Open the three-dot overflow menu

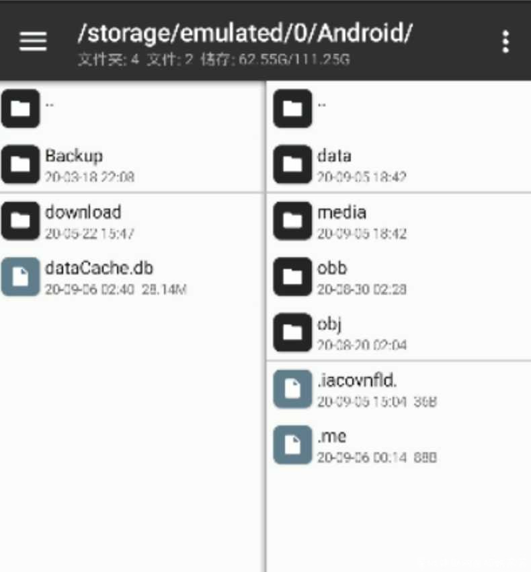coord(505,42)
